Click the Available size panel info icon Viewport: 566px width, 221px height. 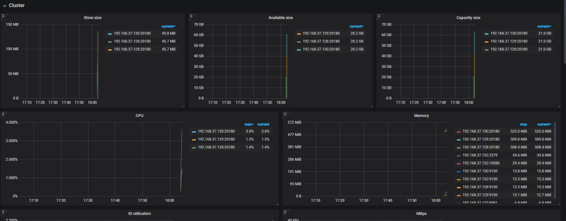[191, 16]
